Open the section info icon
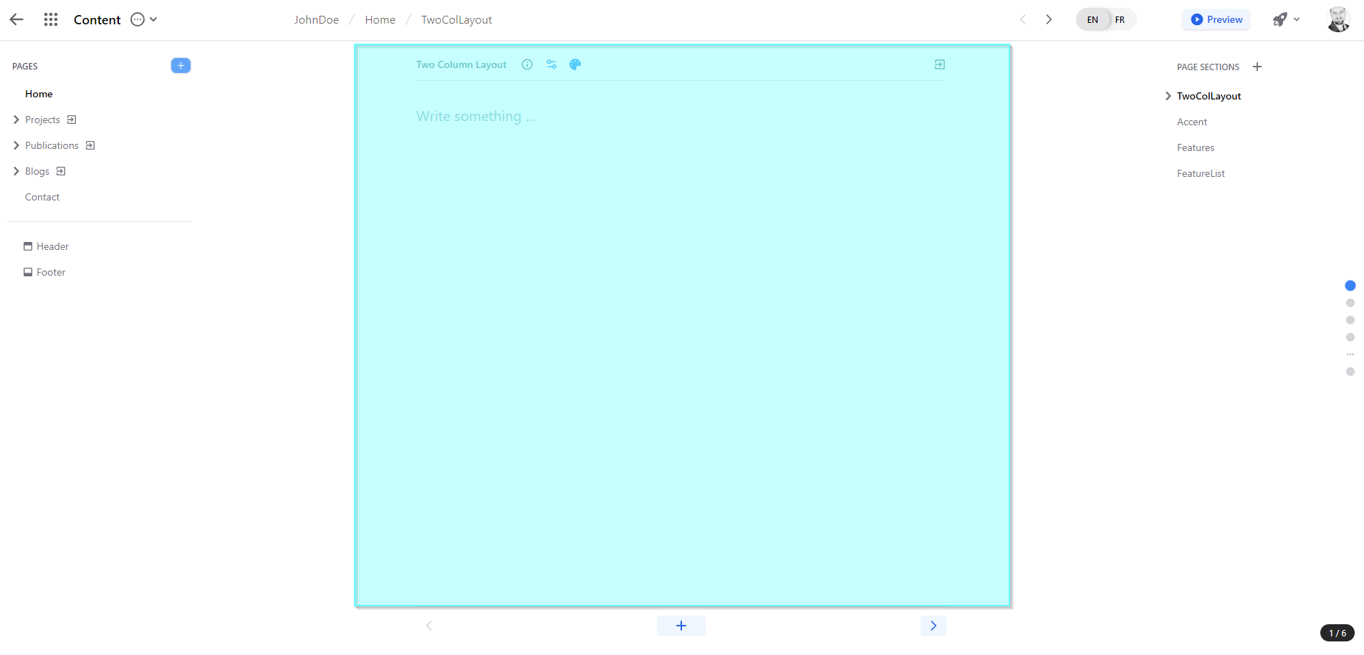Image resolution: width=1364 pixels, height=655 pixels. pyautogui.click(x=527, y=64)
